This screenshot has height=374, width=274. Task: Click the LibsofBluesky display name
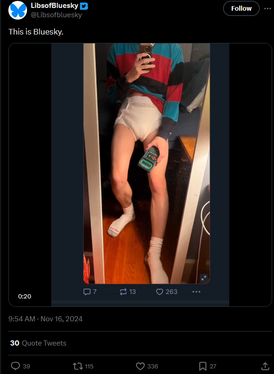55,6
